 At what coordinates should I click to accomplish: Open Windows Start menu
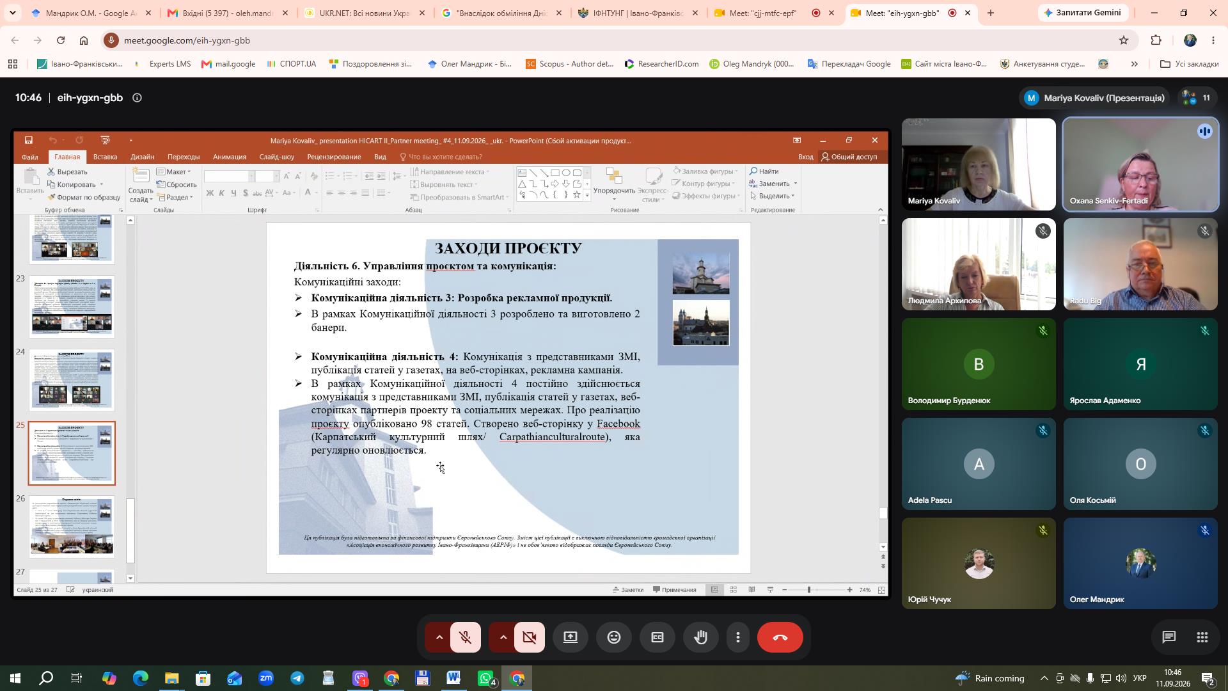tap(15, 678)
